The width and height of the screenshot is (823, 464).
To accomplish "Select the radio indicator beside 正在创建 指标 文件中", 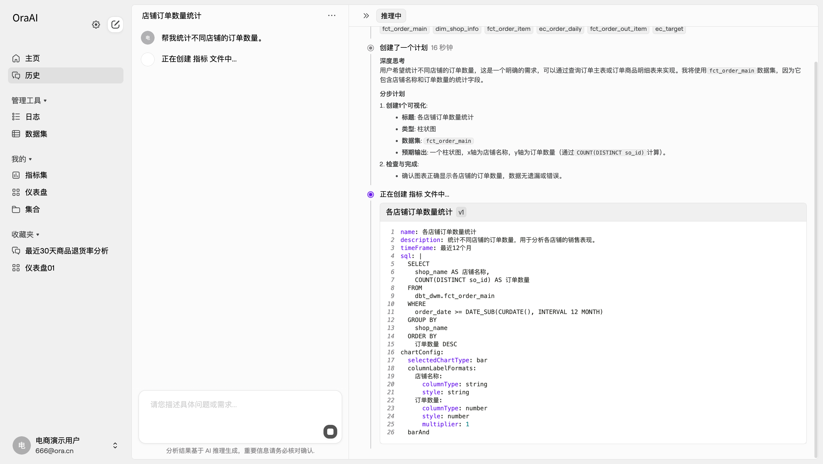I will point(370,194).
